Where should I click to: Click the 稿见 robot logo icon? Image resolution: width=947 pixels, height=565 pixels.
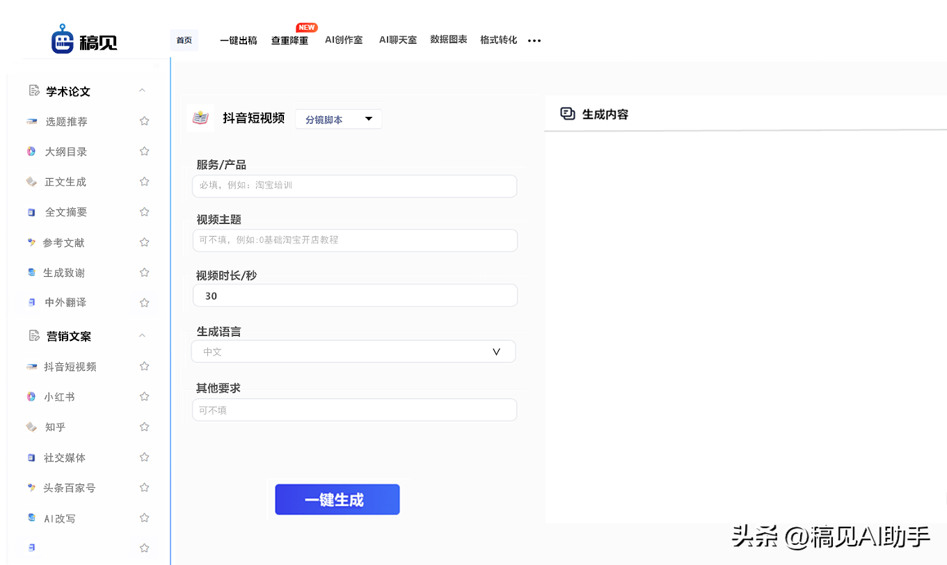pyautogui.click(x=63, y=40)
